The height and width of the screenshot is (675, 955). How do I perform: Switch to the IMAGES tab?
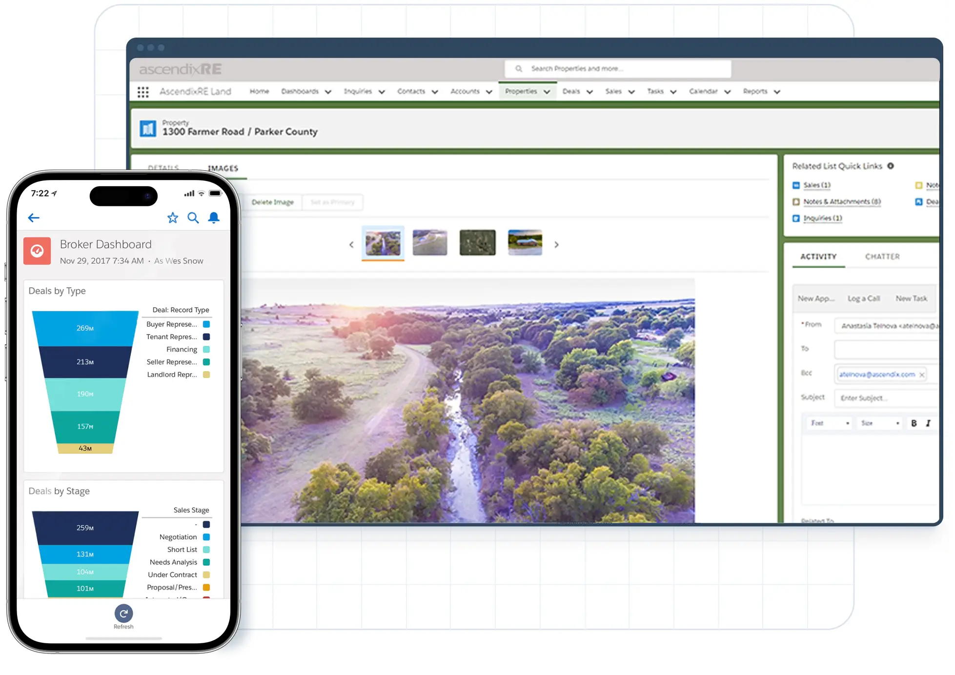coord(223,168)
